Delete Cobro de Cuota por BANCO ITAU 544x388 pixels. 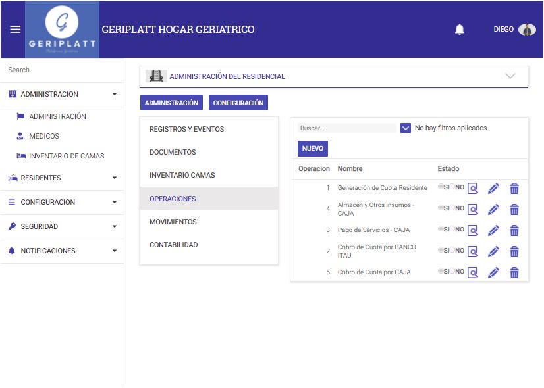tap(514, 251)
